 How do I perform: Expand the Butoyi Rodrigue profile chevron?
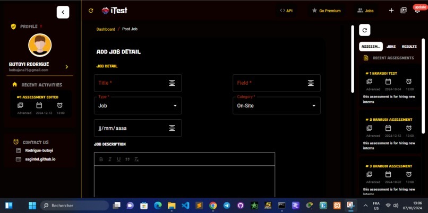coord(66,67)
